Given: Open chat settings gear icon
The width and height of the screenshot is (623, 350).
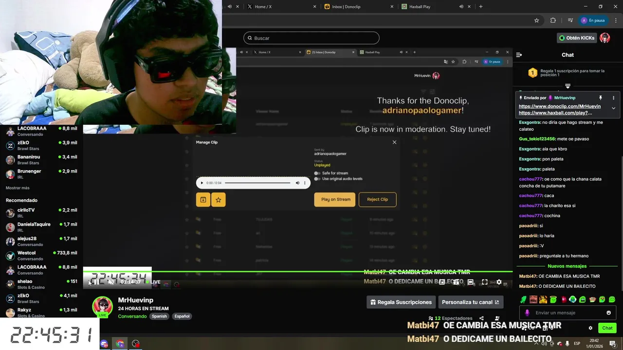Looking at the screenshot, I should pos(590,328).
